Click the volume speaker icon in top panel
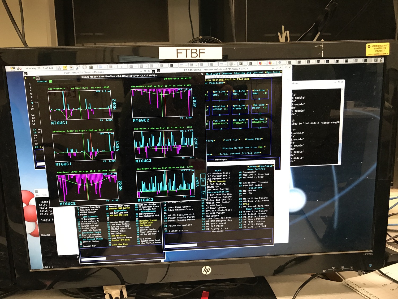Viewport: 398px width, 299px height. (19, 69)
